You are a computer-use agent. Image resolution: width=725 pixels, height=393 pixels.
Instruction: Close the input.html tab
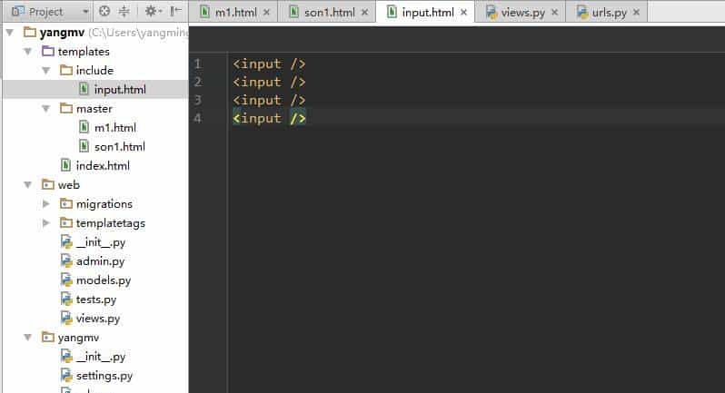(463, 13)
